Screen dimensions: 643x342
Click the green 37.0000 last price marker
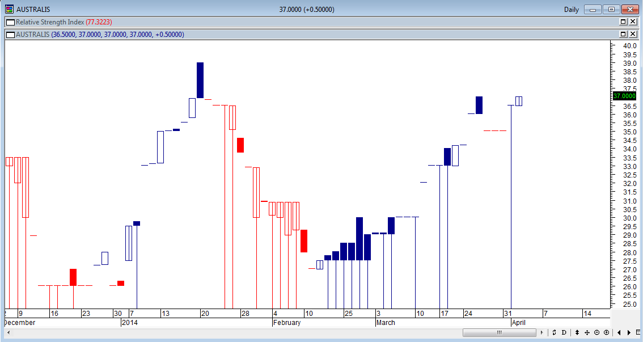click(624, 96)
